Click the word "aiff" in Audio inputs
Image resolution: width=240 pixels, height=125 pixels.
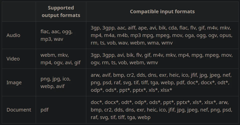click(x=133, y=28)
